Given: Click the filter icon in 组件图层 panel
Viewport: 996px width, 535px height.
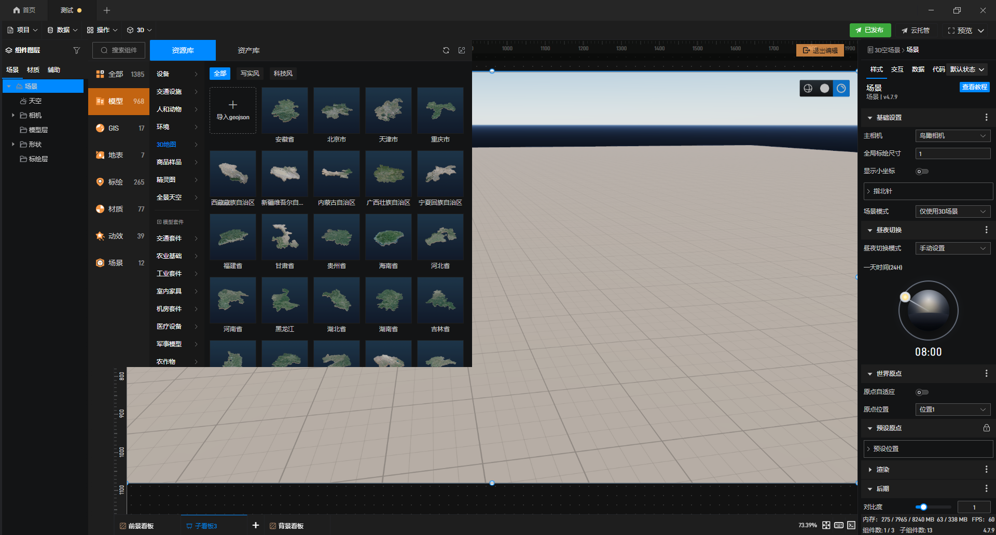Looking at the screenshot, I should 77,50.
